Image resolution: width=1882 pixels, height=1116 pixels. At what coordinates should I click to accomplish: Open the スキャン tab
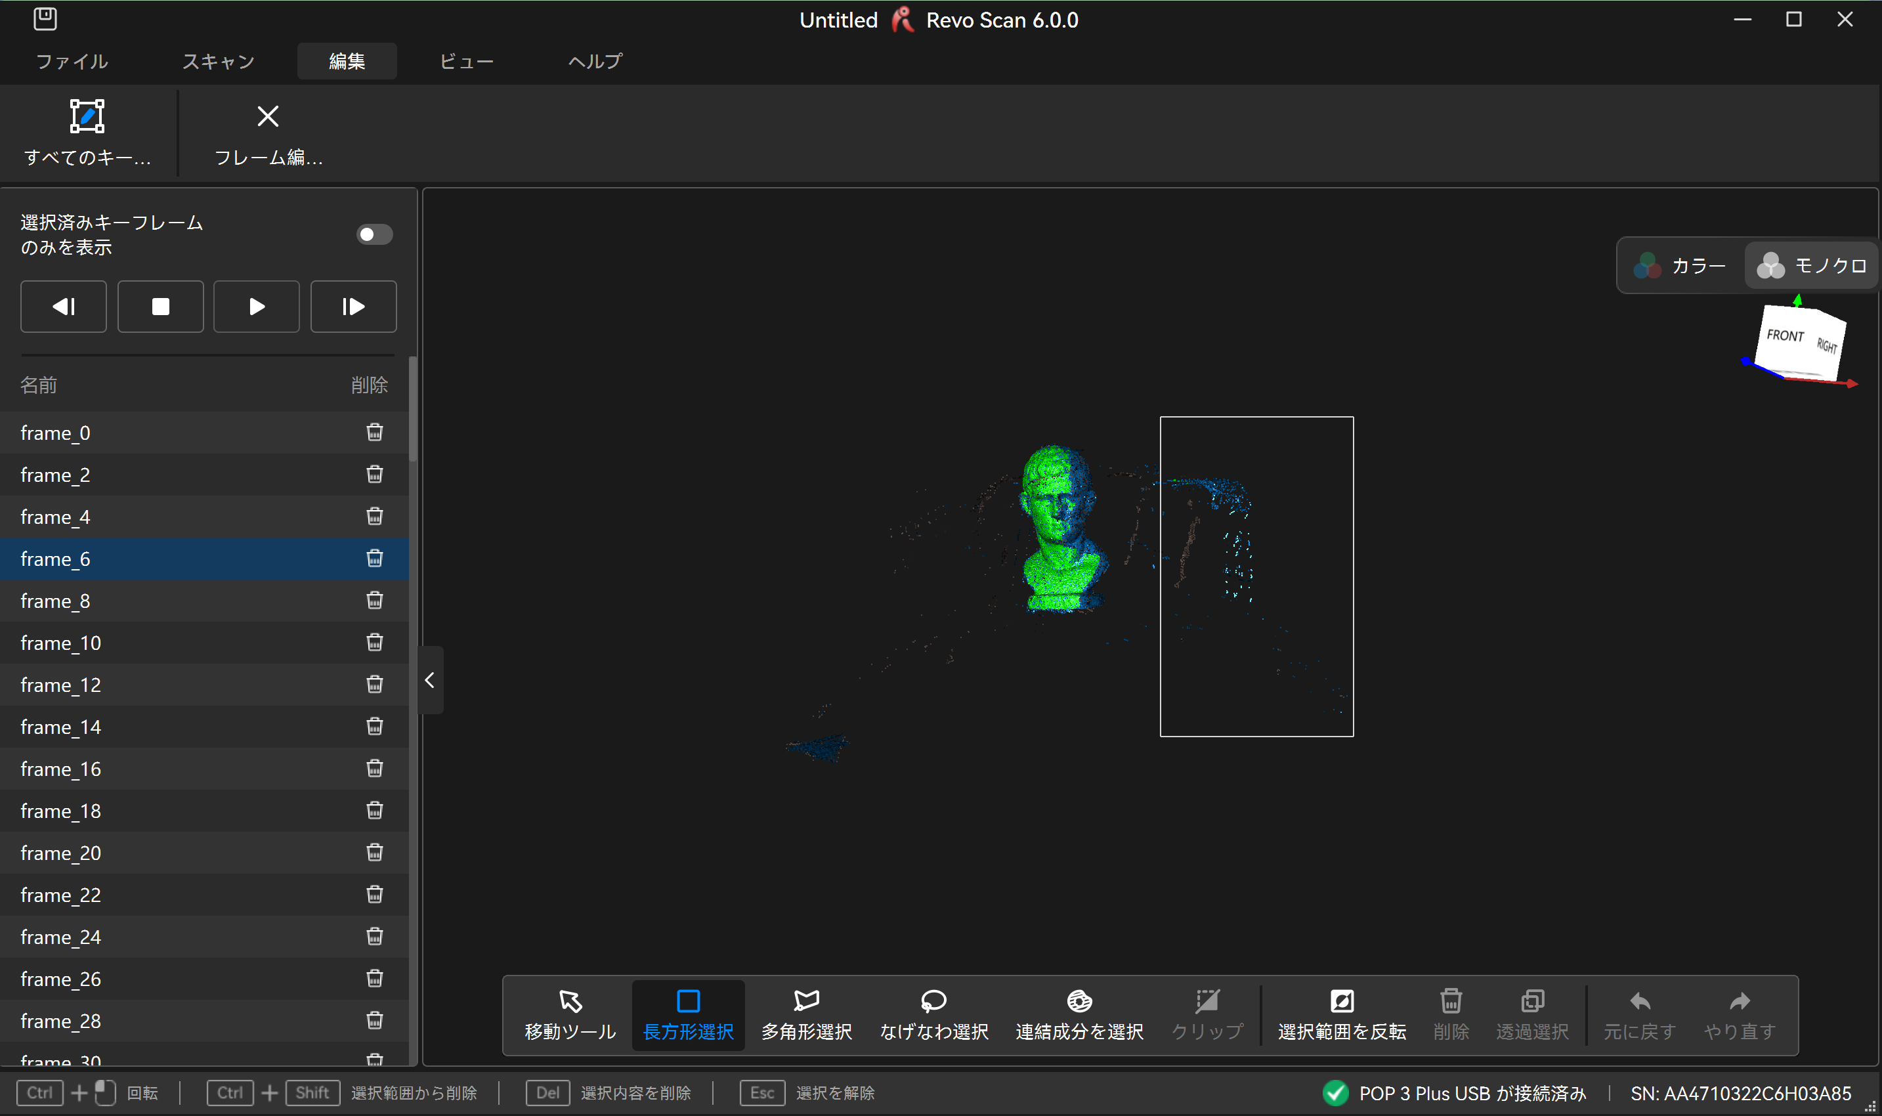(218, 61)
